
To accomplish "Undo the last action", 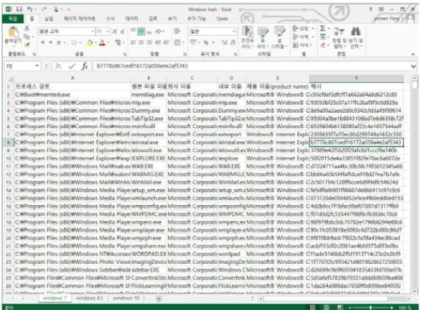I will point(29,9).
